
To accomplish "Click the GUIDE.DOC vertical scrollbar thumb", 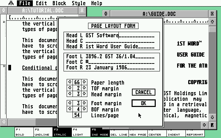I will (212, 29).
